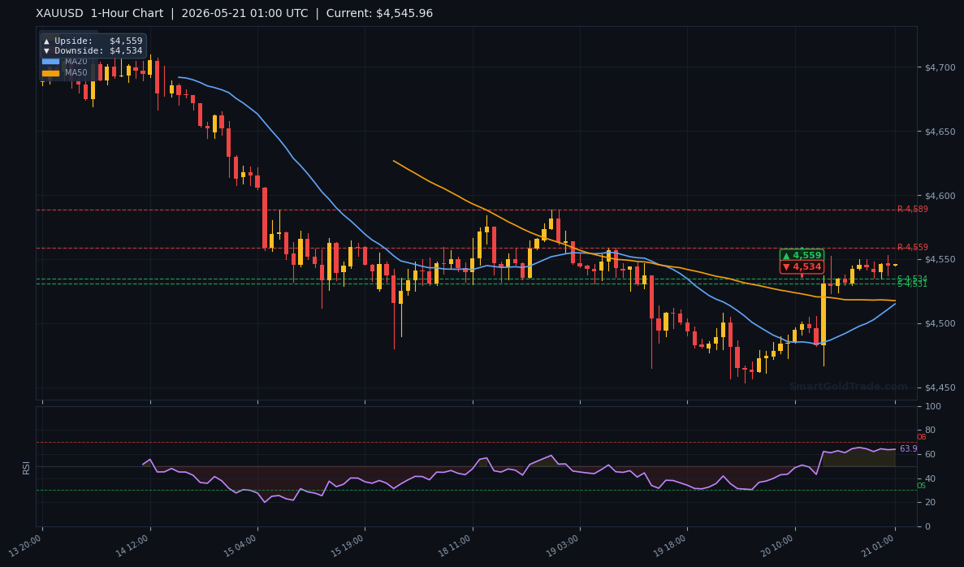Click the 15 04:00 time axis label
This screenshot has height=567, width=964.
[x=240, y=545]
